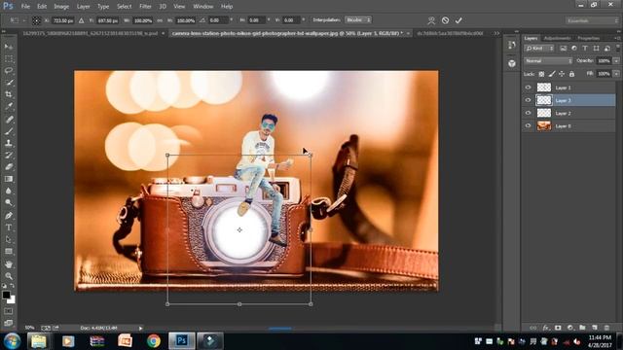
Task: Show more document tabs with chevrons
Action: click(496, 33)
